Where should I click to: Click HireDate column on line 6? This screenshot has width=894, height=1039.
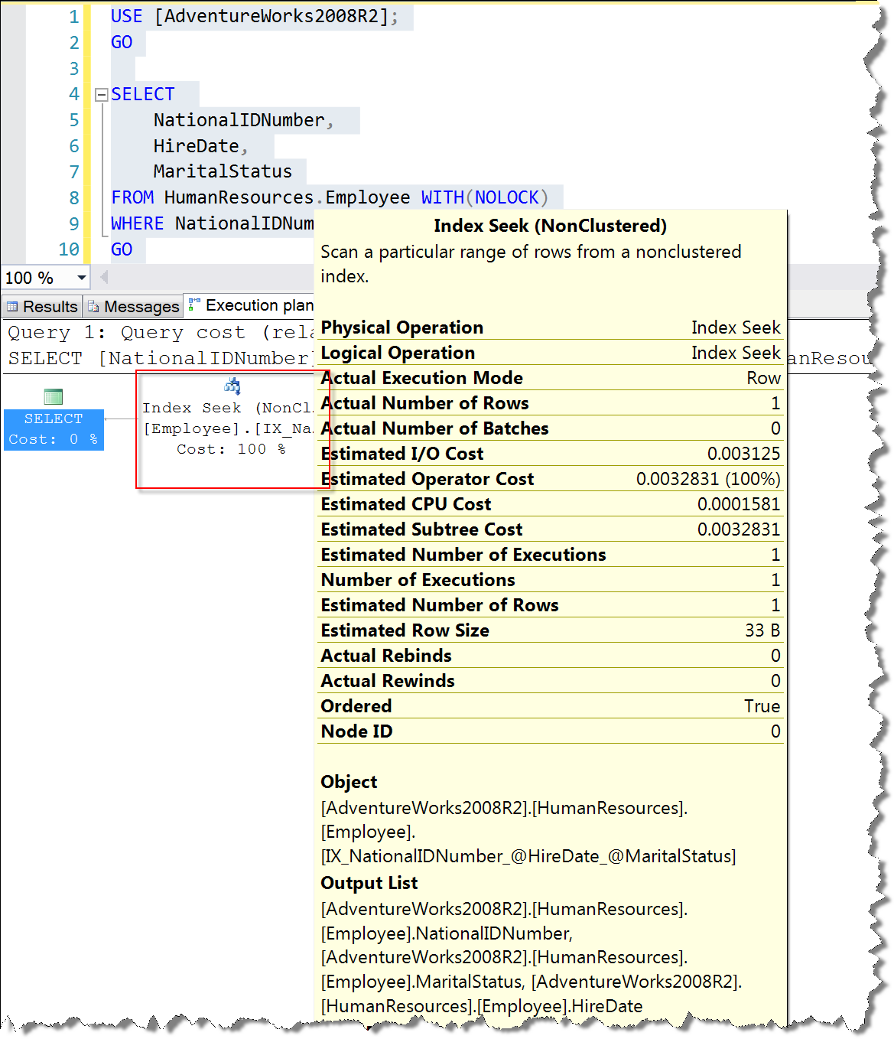(196, 146)
